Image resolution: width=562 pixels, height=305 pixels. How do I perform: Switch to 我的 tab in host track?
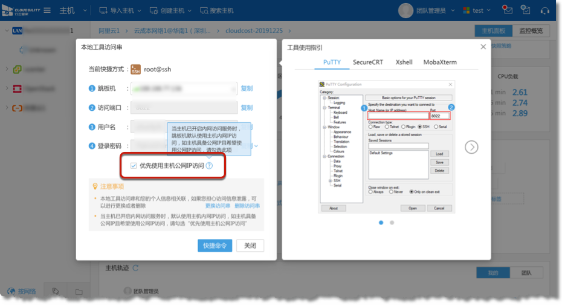pyautogui.click(x=493, y=273)
